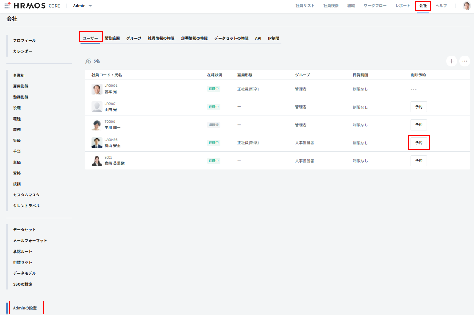Open 社員リスト in top navigation
Screen dimensions: 474x315
click(305, 6)
